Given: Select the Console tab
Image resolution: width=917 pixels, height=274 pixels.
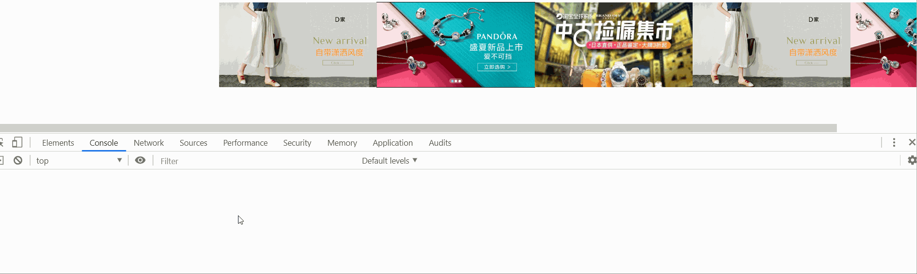Looking at the screenshot, I should [x=104, y=143].
